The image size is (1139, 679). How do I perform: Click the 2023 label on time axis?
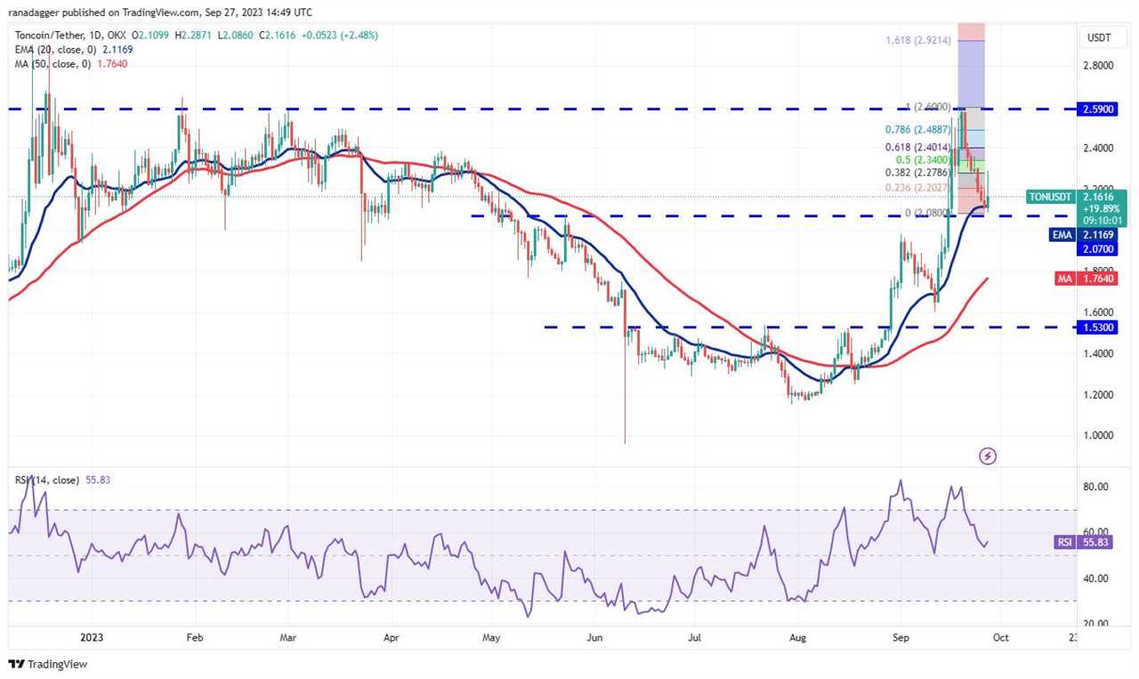93,638
